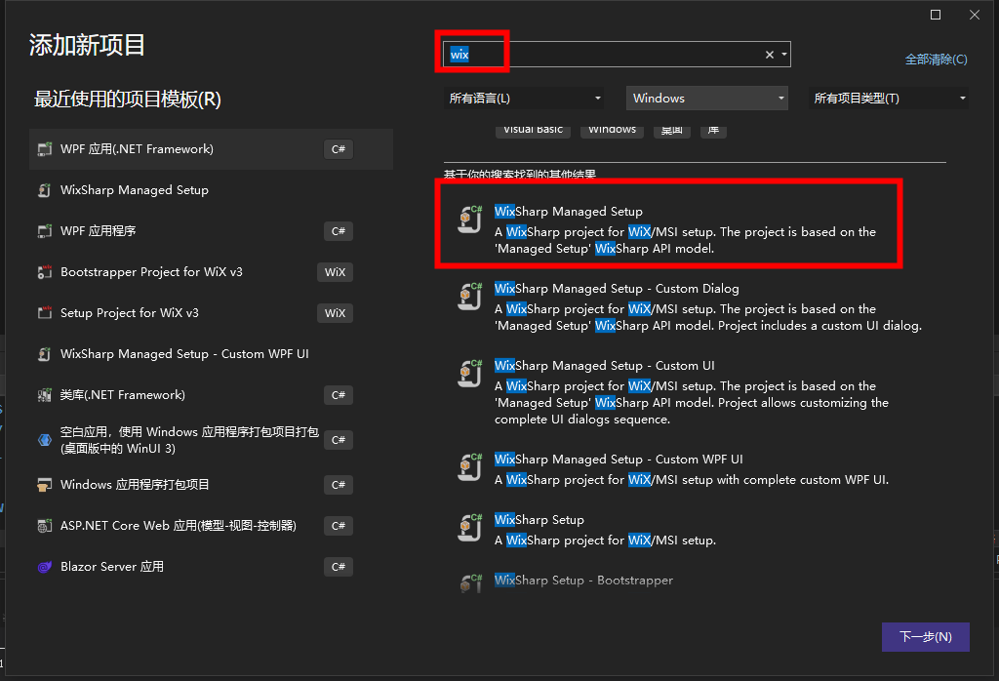Select WixSharp Setup search result

pos(695,530)
